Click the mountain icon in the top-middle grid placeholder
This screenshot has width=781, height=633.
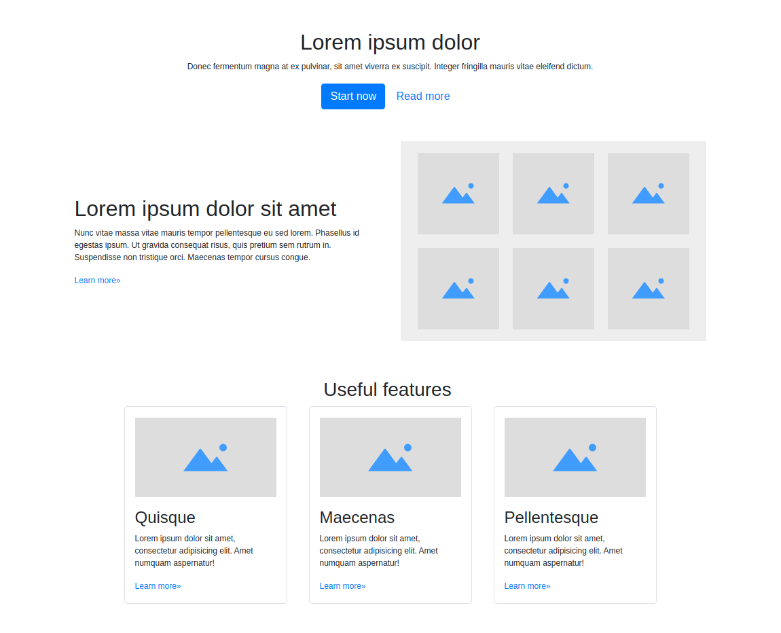pos(553,193)
